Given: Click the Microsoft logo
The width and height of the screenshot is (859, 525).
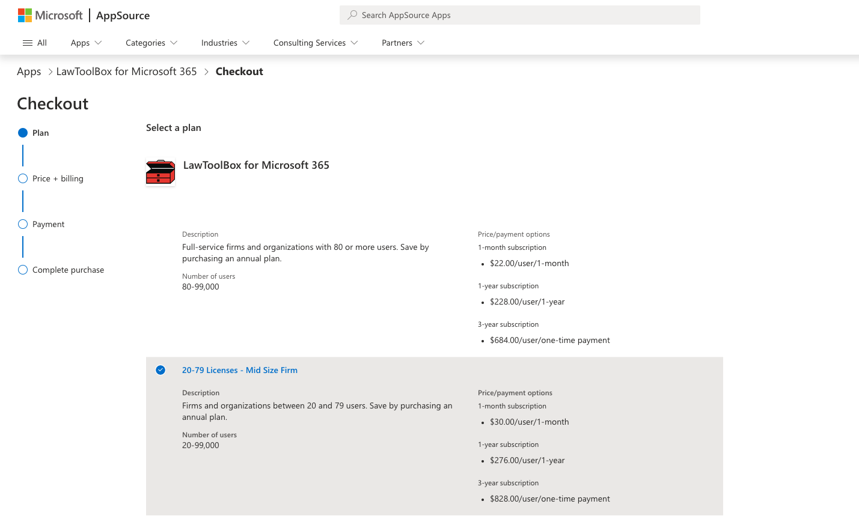Looking at the screenshot, I should (x=50, y=15).
